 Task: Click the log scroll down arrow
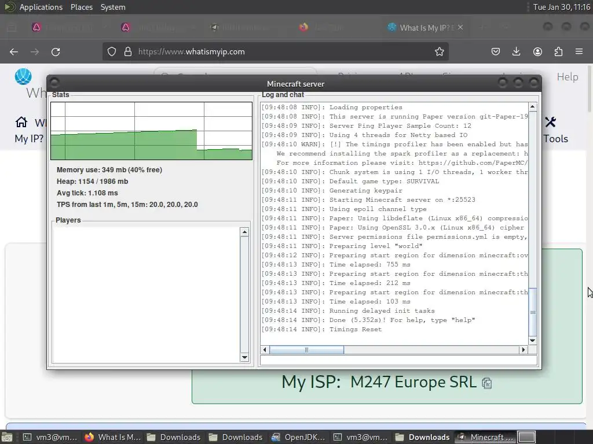(x=533, y=341)
